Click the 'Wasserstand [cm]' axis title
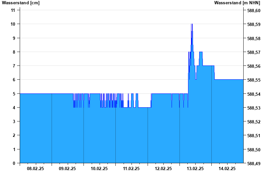The image size is (263, 181). (x=21, y=3)
